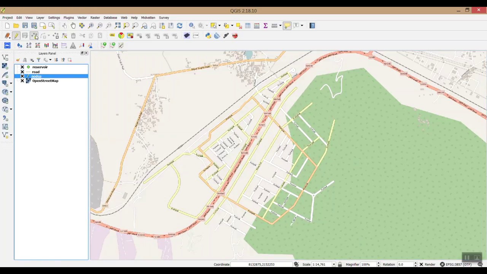The image size is (487, 274).
Task: Open the Add WMS layer dropdown arrow
Action: tap(11, 92)
